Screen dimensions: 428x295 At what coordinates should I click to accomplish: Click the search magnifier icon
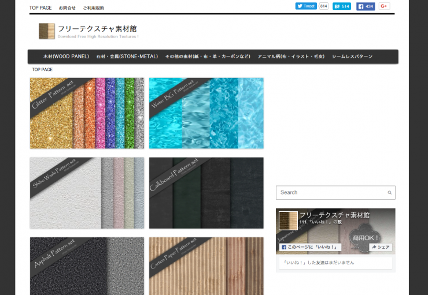pyautogui.click(x=389, y=193)
